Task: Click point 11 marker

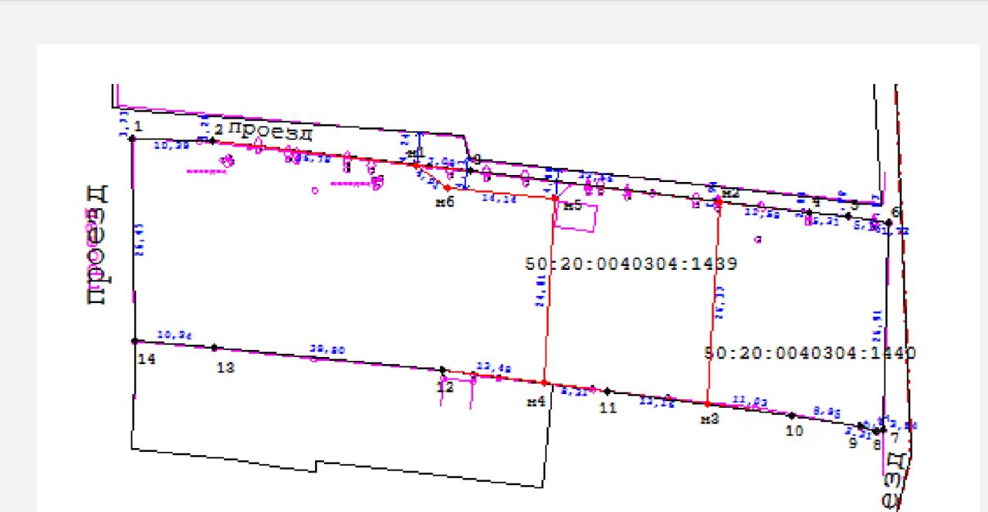Action: point(607,391)
